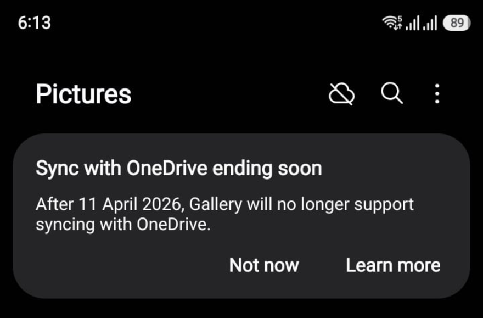
Task: Tap the cellular signal bars icon
Action: pos(413,23)
